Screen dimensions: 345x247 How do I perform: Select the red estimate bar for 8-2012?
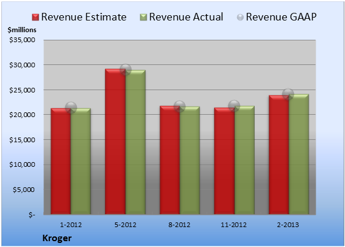170,160
